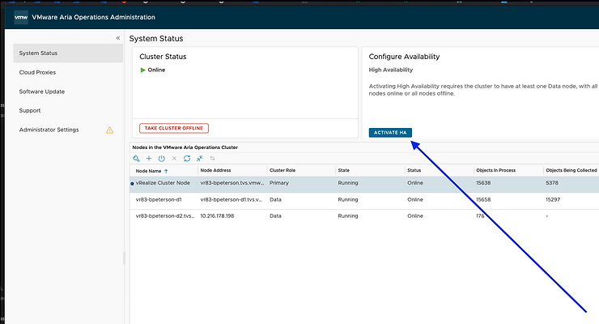Image resolution: width=599 pixels, height=324 pixels.
Task: Sort by the Node Name column header
Action: pyautogui.click(x=148, y=171)
